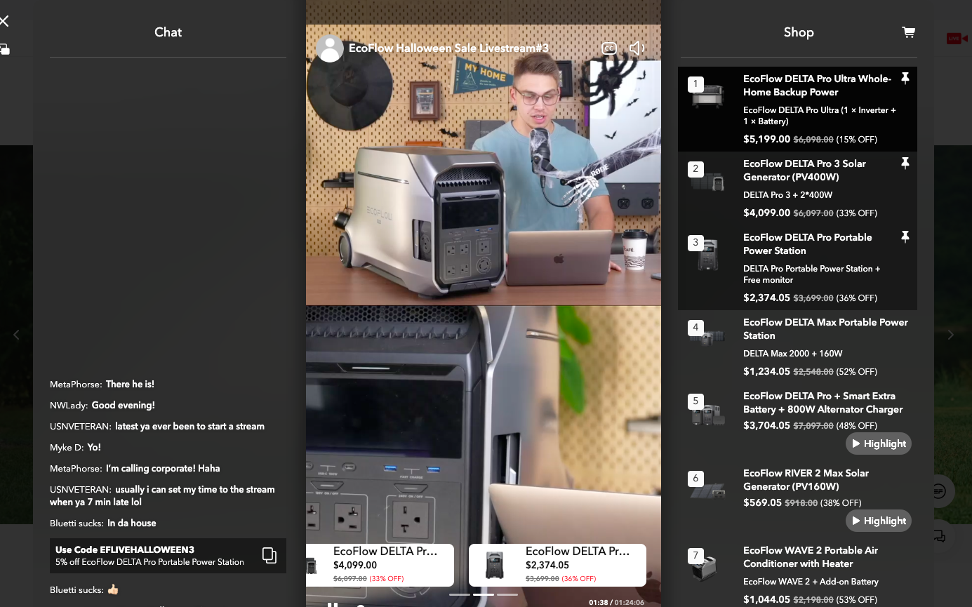Click "DELTA Pro 3 + 2*400W" variant text
This screenshot has height=607, width=972.
[x=787, y=194]
